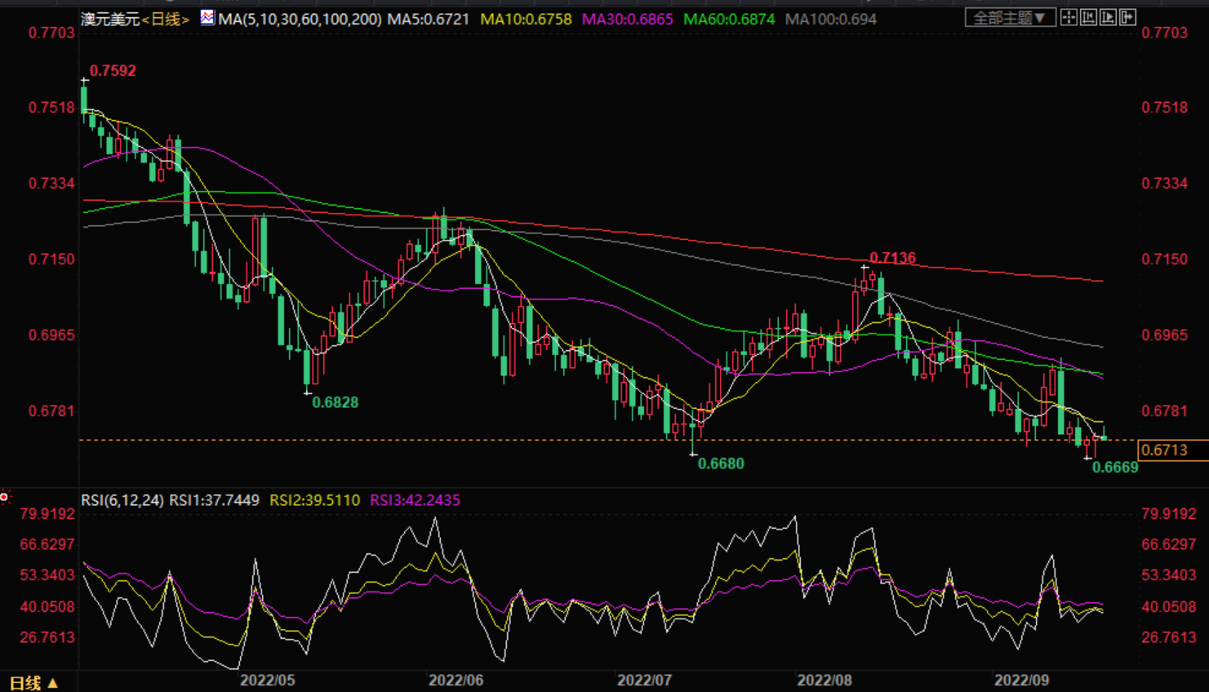
Task: Click the 0.7136 peak price label
Action: [x=892, y=258]
